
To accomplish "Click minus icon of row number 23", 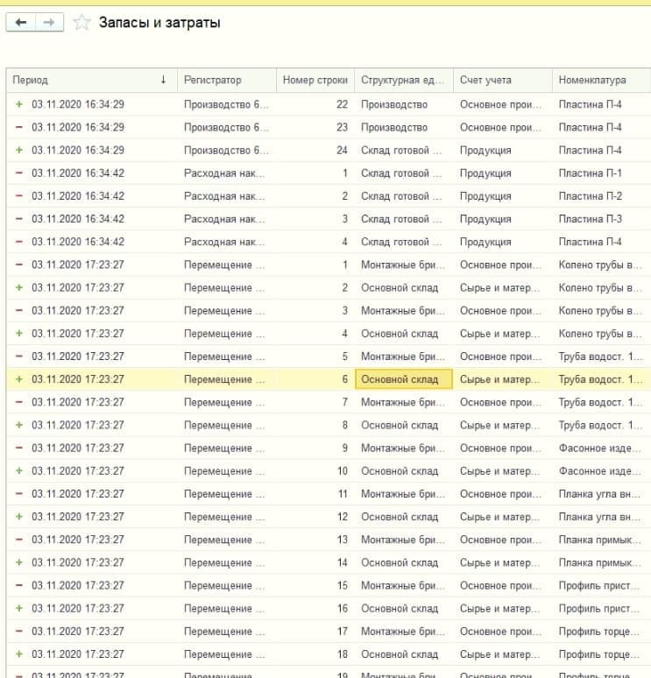I will point(19,127).
